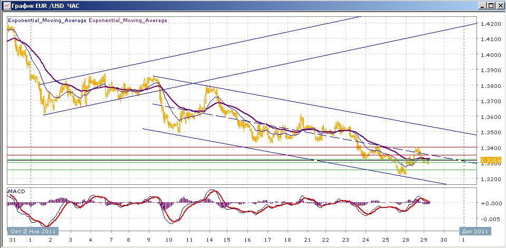Click date 8 on the time axis
Viewport: 506px width, 248px height.
point(129,240)
